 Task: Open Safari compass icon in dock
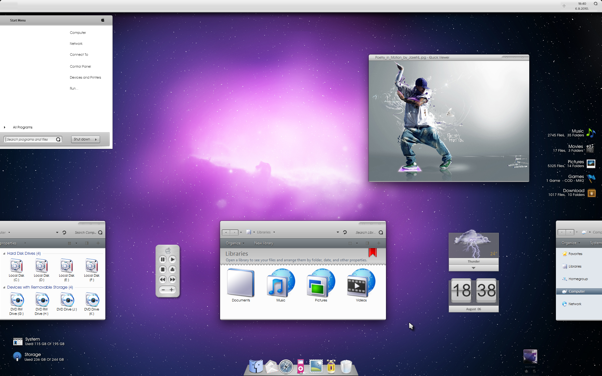click(286, 367)
